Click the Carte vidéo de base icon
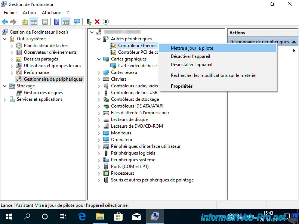Viewport: 299px width, 224px height. [113, 66]
